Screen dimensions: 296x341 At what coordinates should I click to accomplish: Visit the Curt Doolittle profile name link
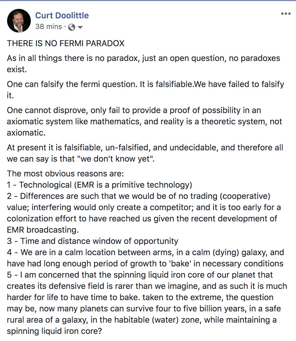(x=62, y=15)
